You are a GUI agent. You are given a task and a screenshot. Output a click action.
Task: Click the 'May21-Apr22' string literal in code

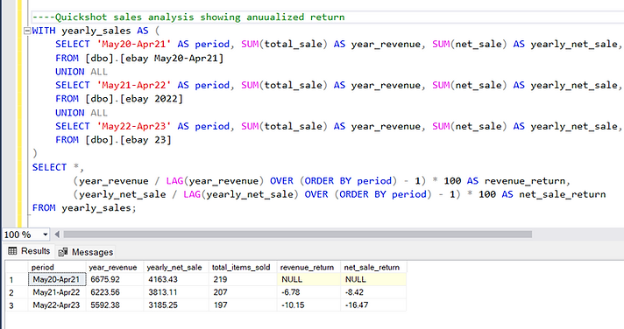click(x=134, y=85)
